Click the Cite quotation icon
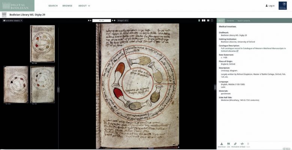Image resolution: width=292 pixels, height=150 pixels. click(x=228, y=144)
